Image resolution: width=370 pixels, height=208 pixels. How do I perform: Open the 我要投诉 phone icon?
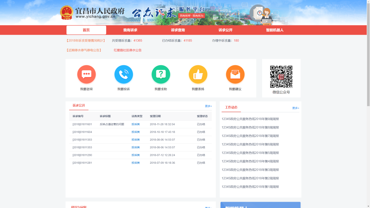pyautogui.click(x=124, y=74)
